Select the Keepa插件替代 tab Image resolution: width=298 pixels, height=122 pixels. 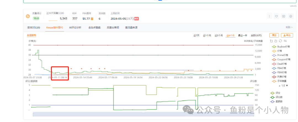pyautogui.click(x=54, y=28)
